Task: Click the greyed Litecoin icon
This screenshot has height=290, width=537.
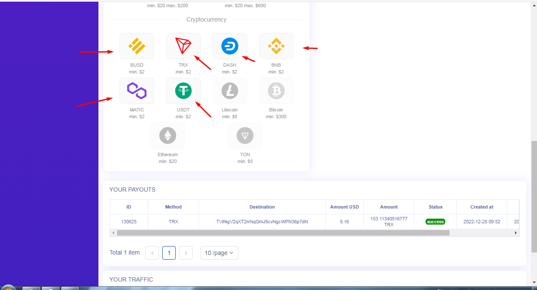Action: (x=230, y=91)
